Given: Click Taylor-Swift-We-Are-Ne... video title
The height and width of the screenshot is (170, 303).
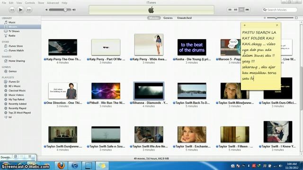Looking at the screenshot, I should pyautogui.click(x=150, y=146).
